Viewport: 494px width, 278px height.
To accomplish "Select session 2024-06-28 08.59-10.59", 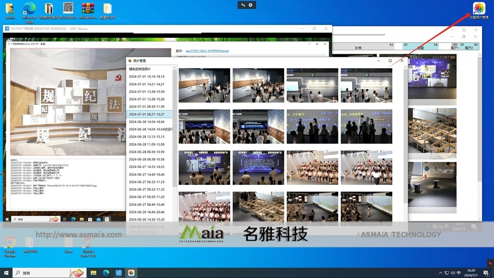I will point(149,152).
